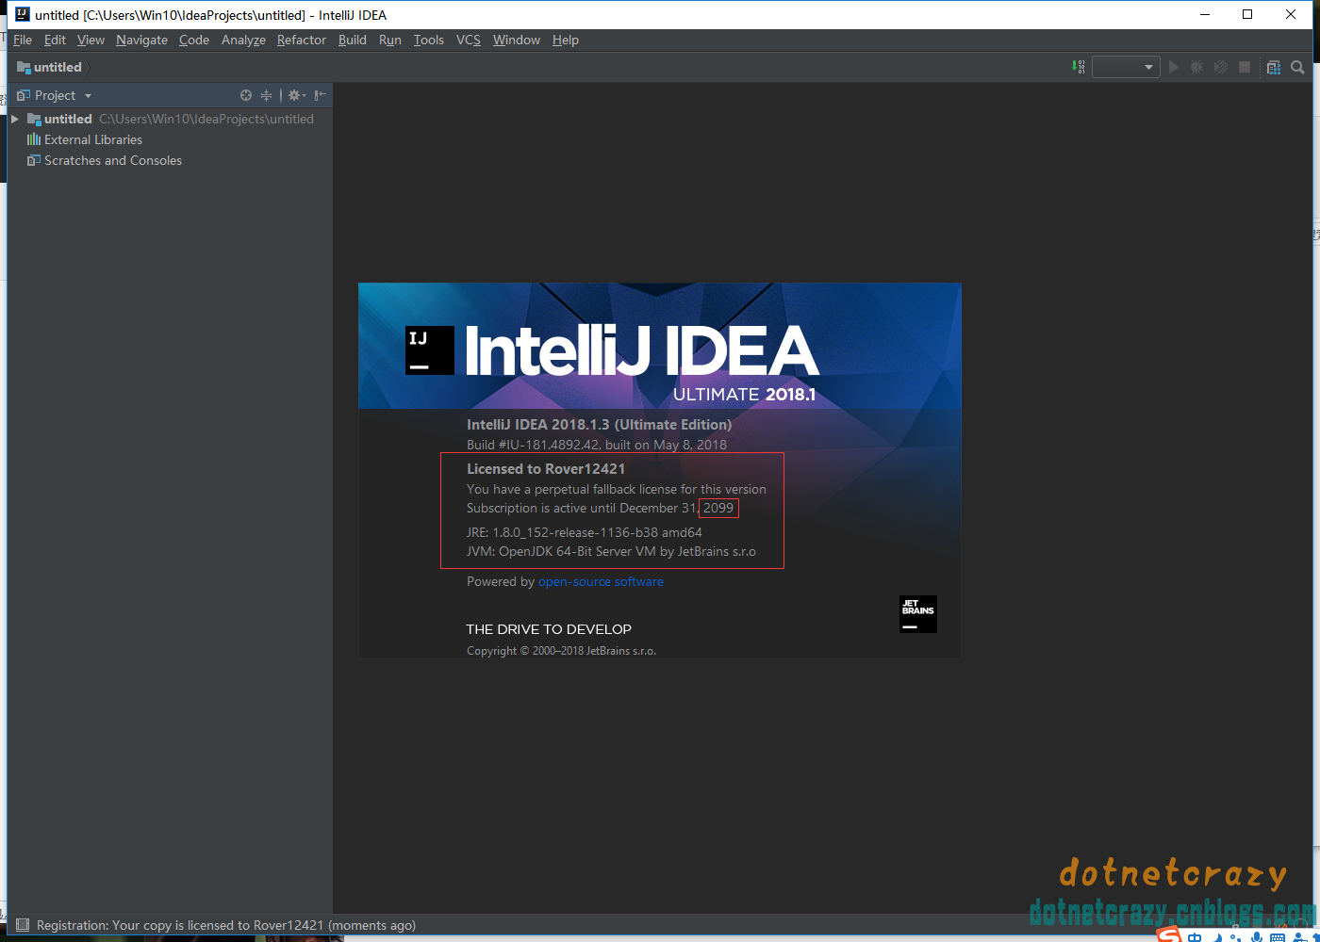
Task: Click the Debug bug icon
Action: point(1197,67)
